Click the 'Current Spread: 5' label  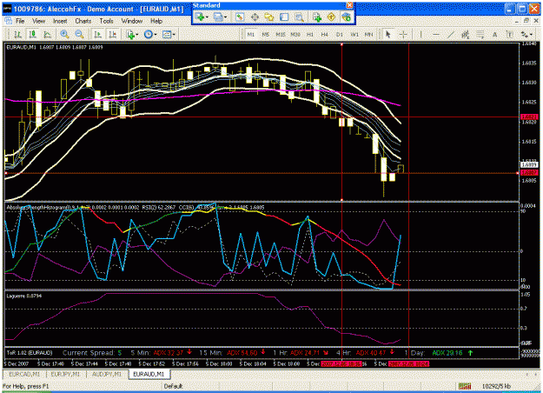pyautogui.click(x=92, y=353)
